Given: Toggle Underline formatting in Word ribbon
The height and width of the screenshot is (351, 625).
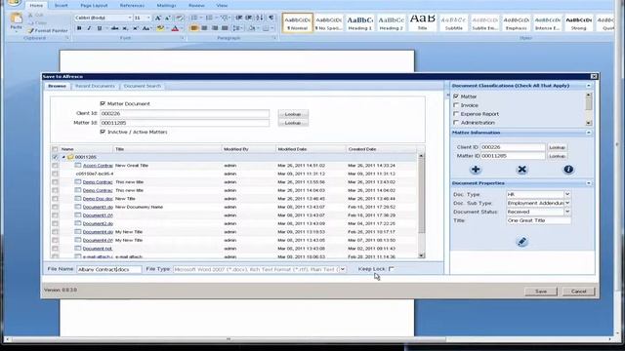Looking at the screenshot, I should (x=100, y=28).
